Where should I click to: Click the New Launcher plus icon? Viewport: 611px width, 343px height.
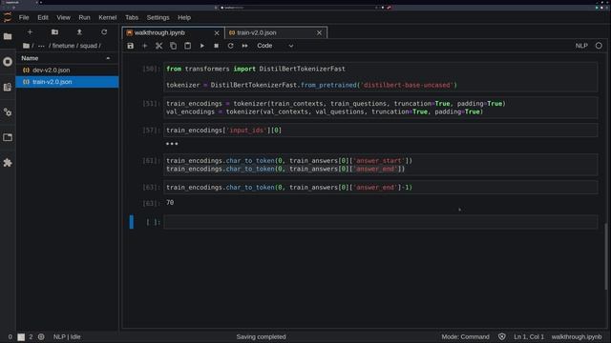pos(30,32)
